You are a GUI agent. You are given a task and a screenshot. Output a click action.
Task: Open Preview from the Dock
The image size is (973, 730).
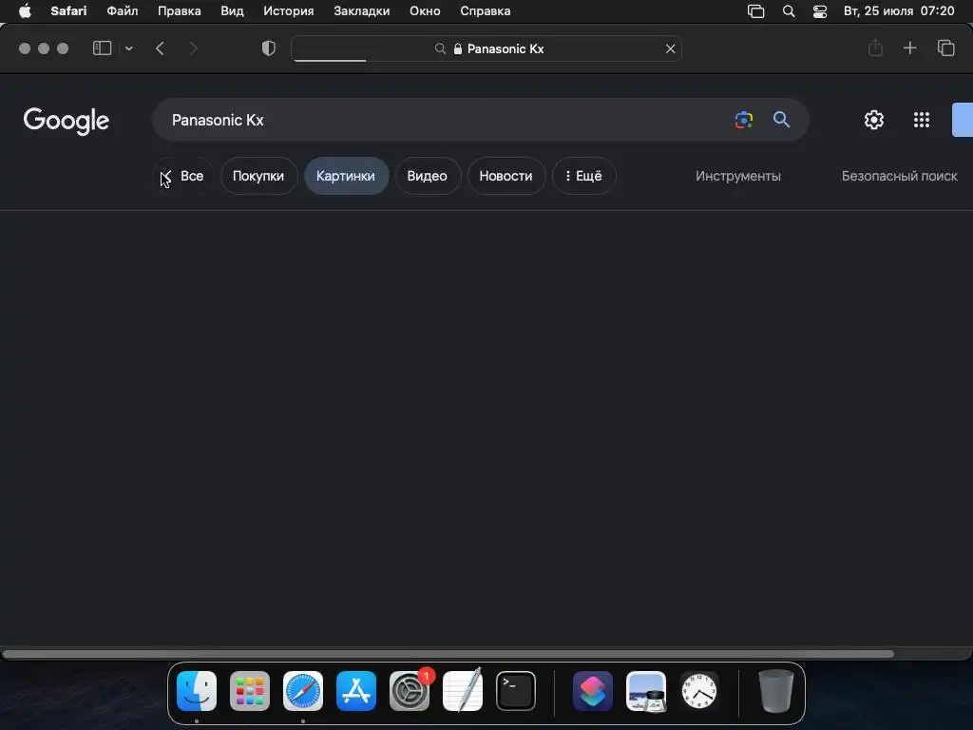pyautogui.click(x=646, y=691)
